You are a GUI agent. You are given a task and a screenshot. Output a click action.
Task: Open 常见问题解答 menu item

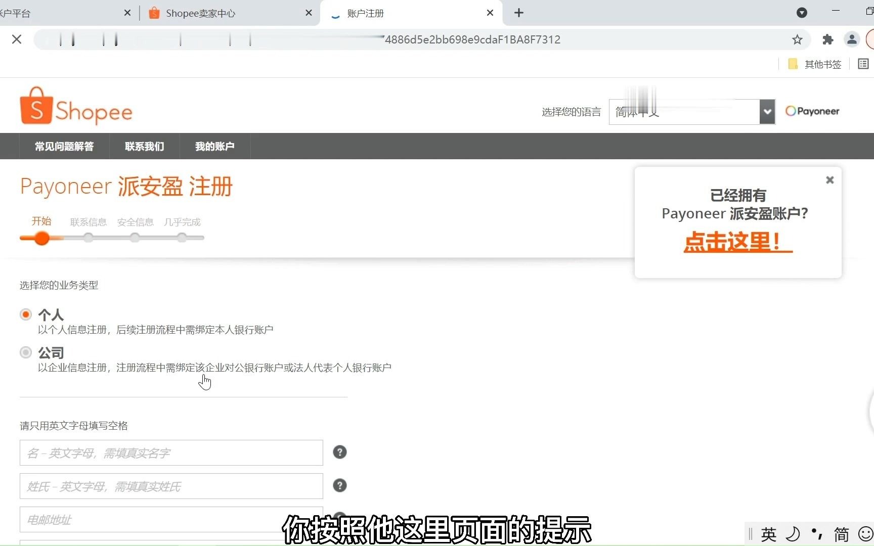pos(64,147)
